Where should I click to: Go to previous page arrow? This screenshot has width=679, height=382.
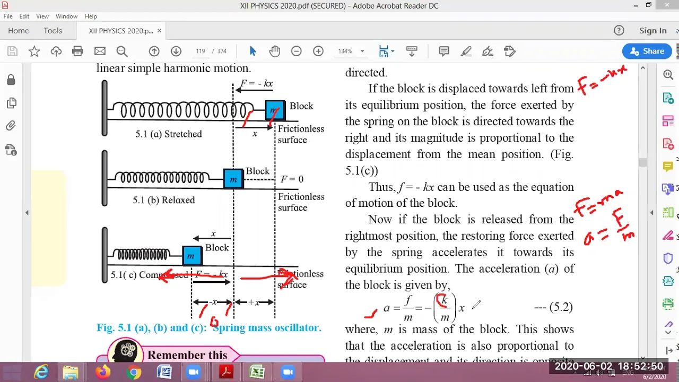154,51
